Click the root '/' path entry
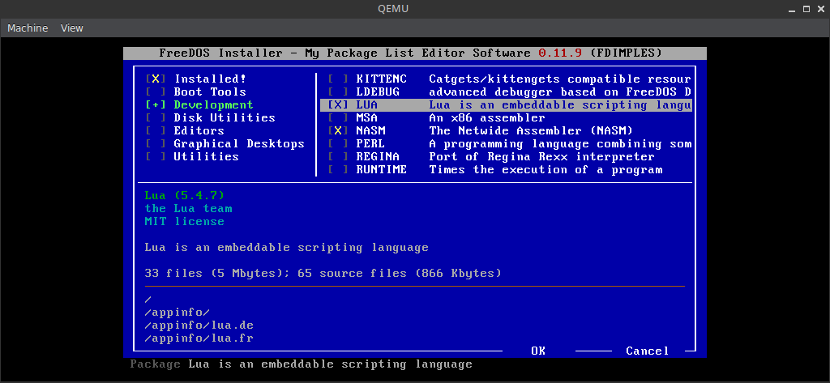The width and height of the screenshot is (830, 383). (x=148, y=300)
